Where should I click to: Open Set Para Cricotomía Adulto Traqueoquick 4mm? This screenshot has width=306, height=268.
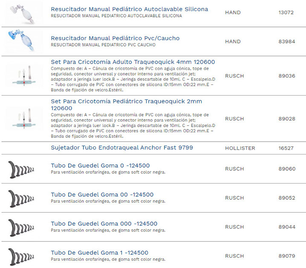[133, 62]
